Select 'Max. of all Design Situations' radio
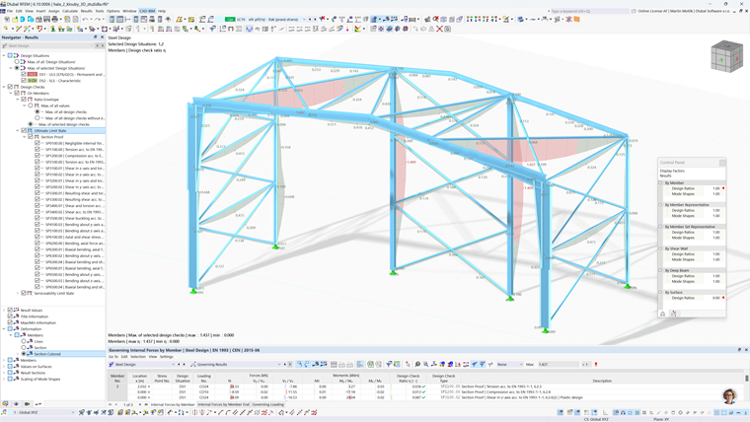 17,62
